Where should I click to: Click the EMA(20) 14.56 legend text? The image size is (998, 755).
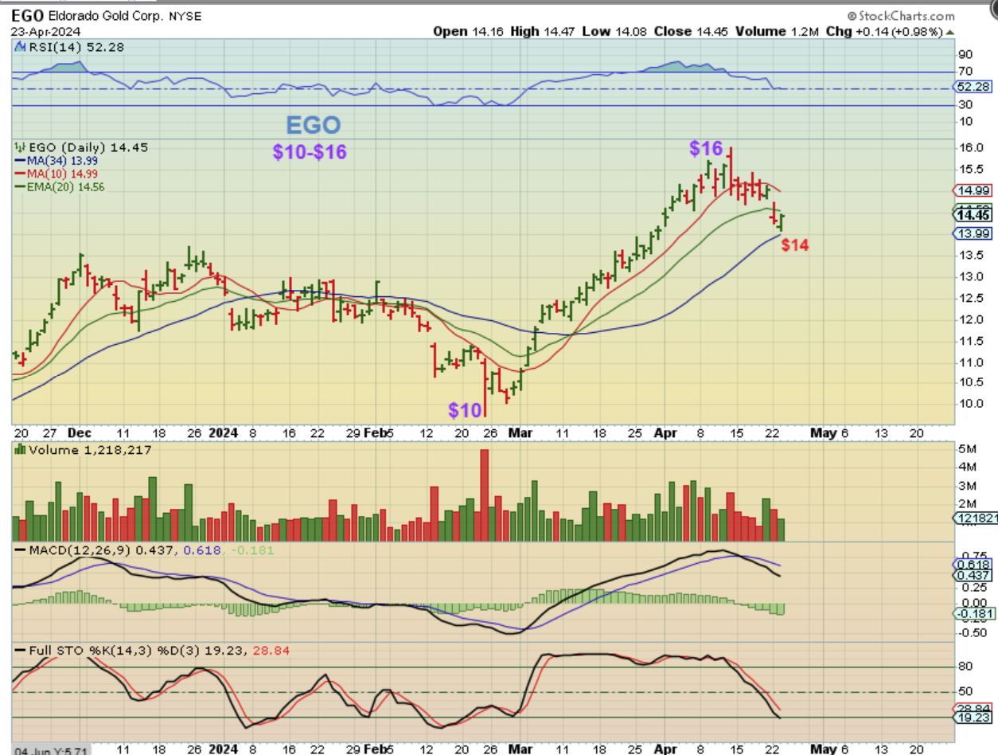pos(65,186)
